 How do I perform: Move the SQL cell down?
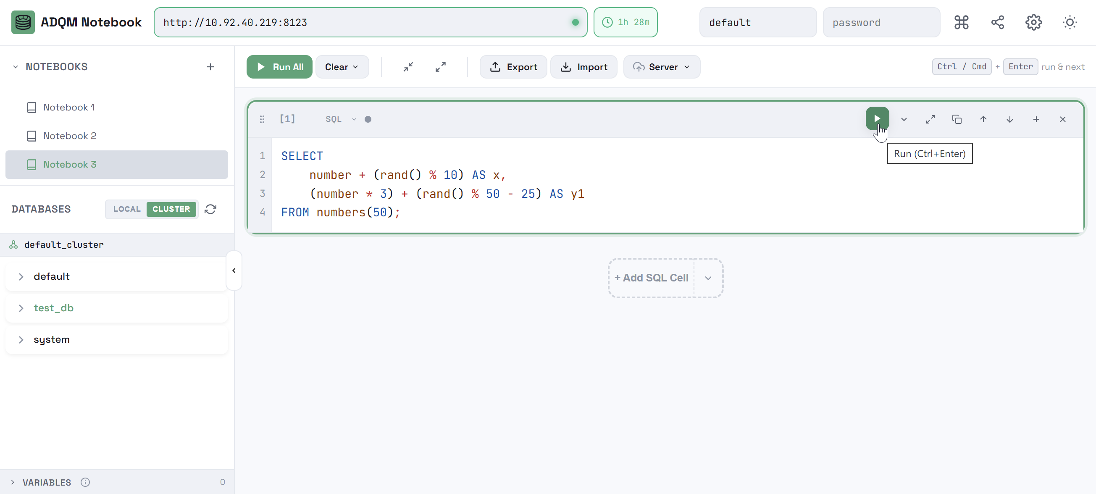click(1009, 119)
